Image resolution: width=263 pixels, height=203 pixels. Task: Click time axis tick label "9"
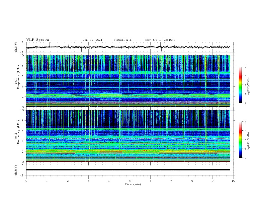213,181
